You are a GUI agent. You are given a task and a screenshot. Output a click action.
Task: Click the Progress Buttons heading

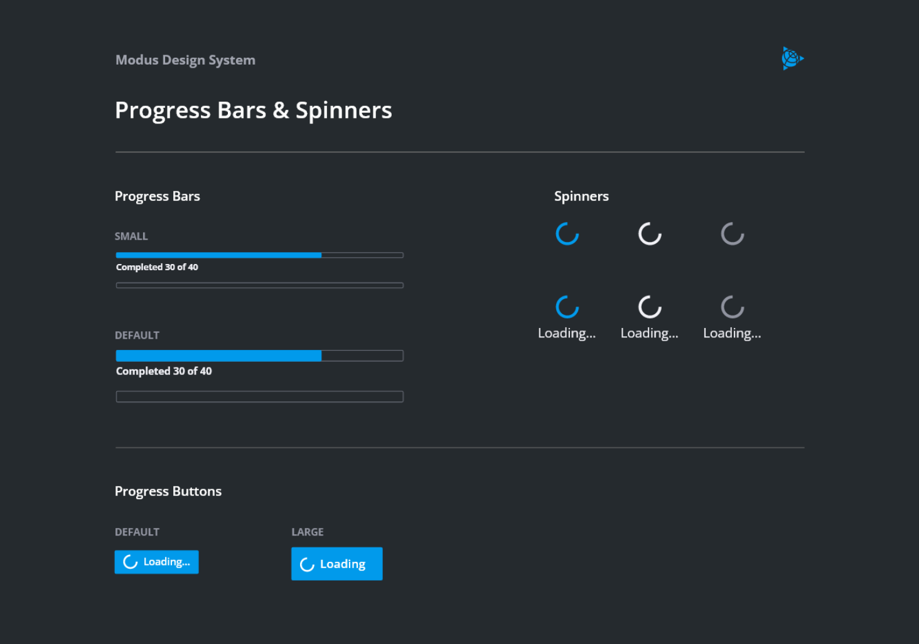[x=168, y=491]
